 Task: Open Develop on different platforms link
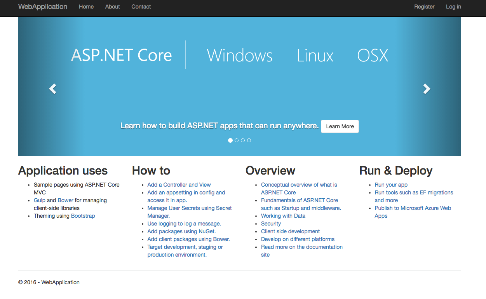pos(298,239)
